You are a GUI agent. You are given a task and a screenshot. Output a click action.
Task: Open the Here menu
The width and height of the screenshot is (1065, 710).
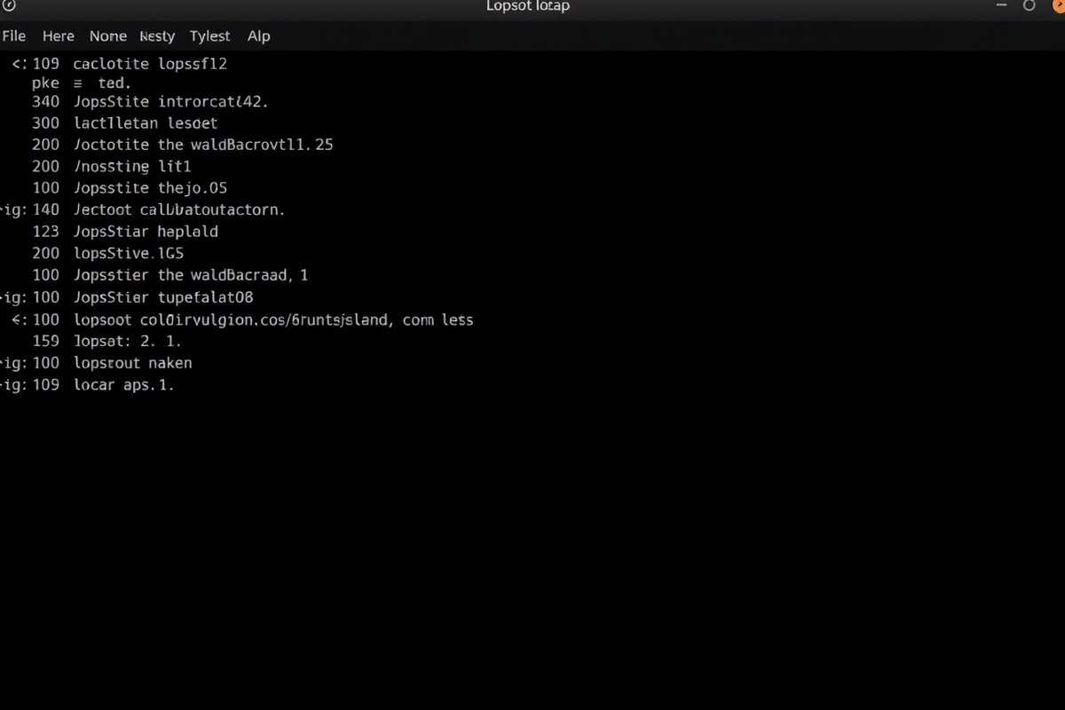pyautogui.click(x=59, y=36)
